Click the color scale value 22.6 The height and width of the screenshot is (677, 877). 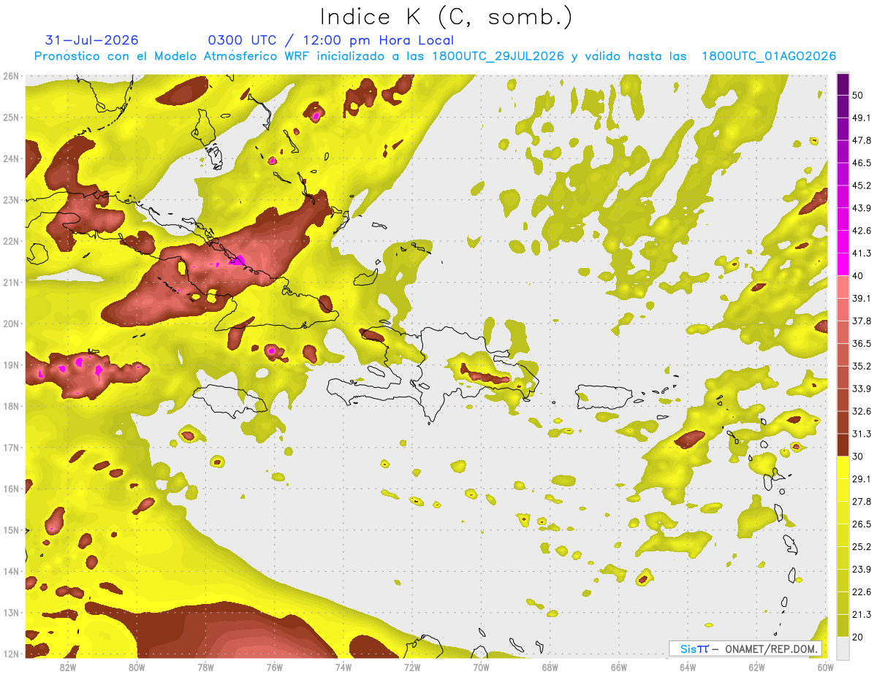862,592
